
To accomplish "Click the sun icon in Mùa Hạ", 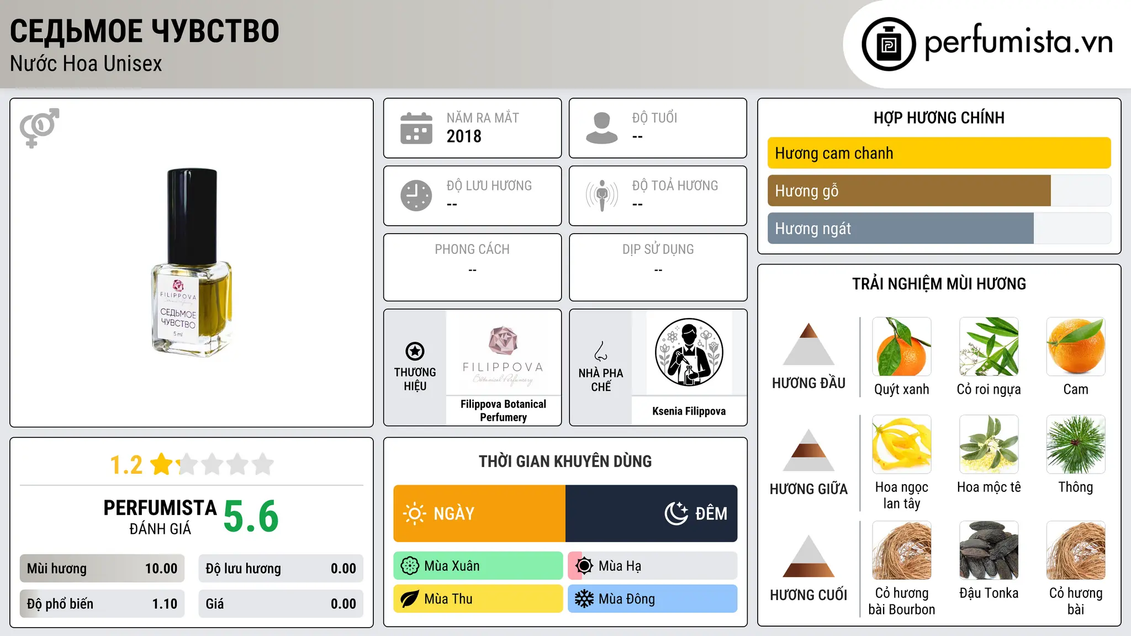I will click(584, 566).
